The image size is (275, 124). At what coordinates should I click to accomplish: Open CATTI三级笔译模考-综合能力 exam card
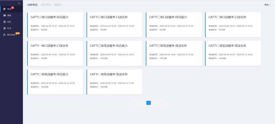pyautogui.click(x=115, y=54)
